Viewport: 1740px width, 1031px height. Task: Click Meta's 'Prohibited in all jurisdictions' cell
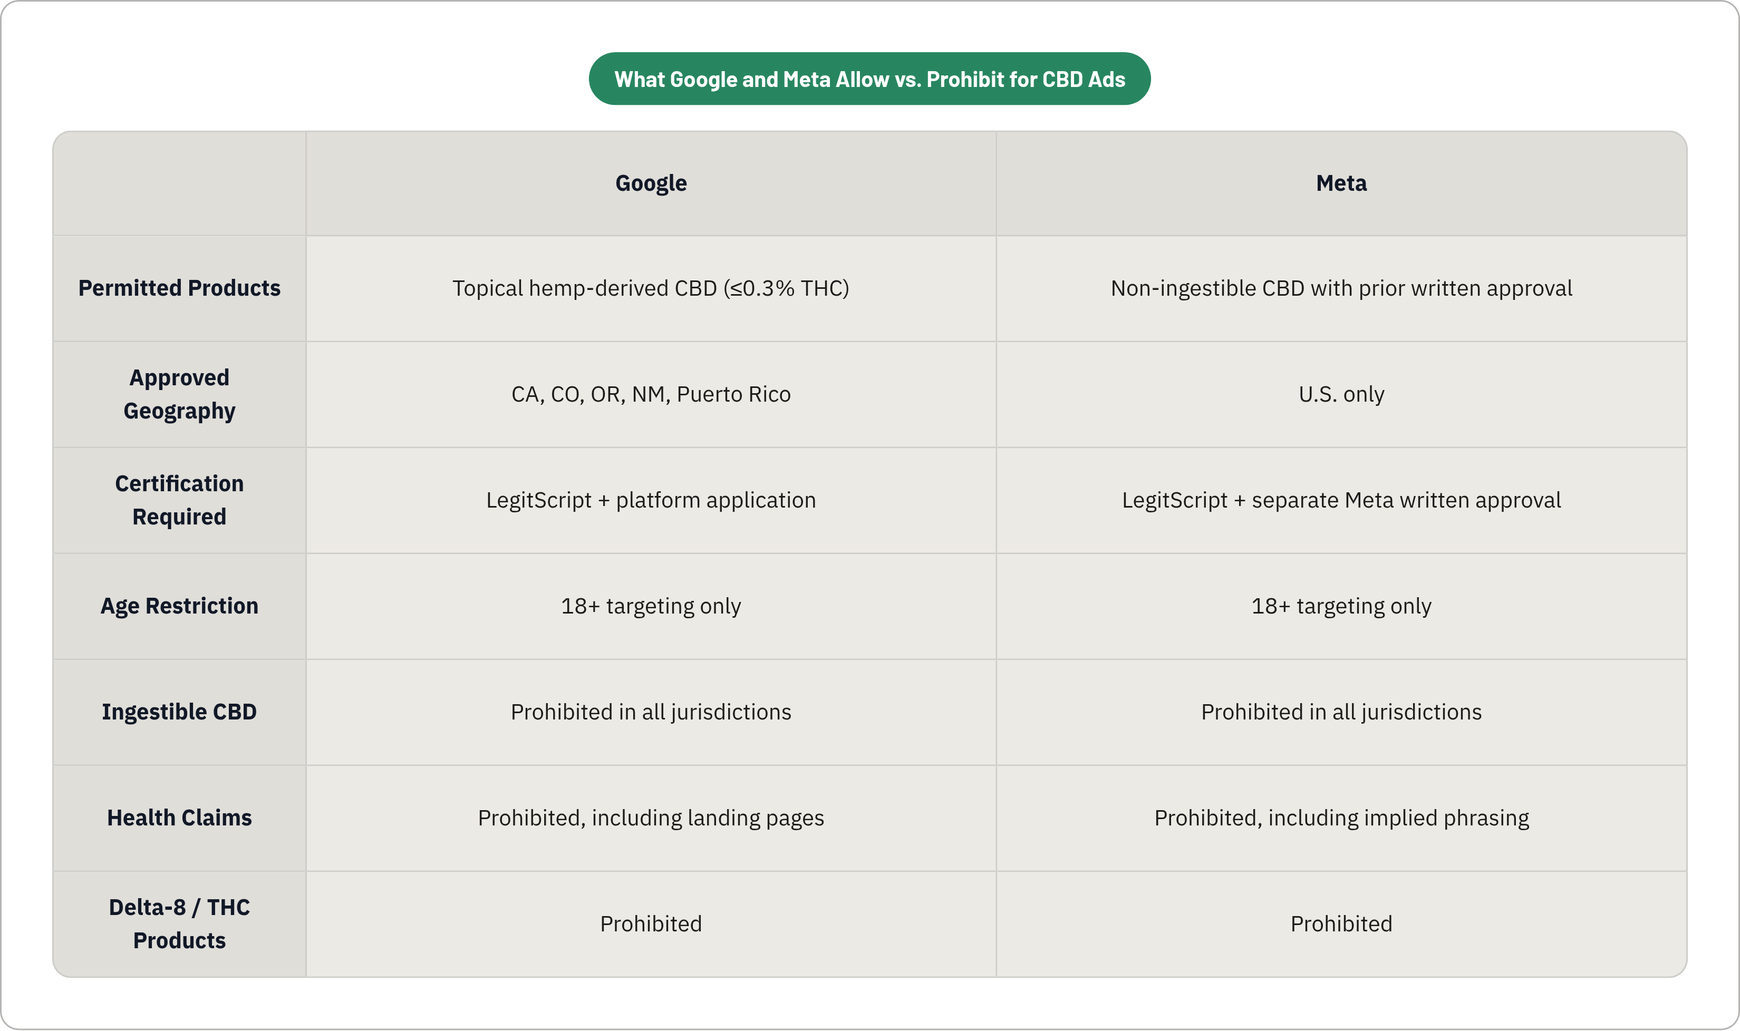pyautogui.click(x=1341, y=712)
